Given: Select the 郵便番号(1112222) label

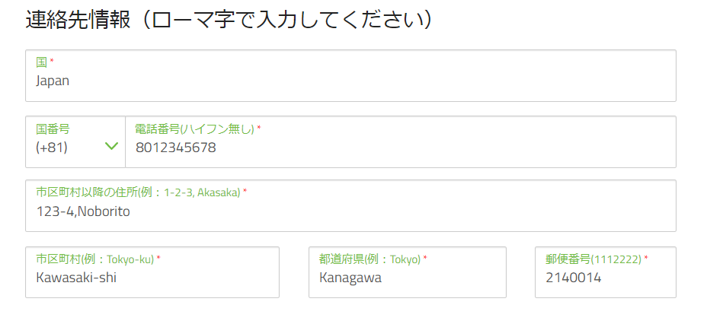Looking at the screenshot, I should click(593, 259).
